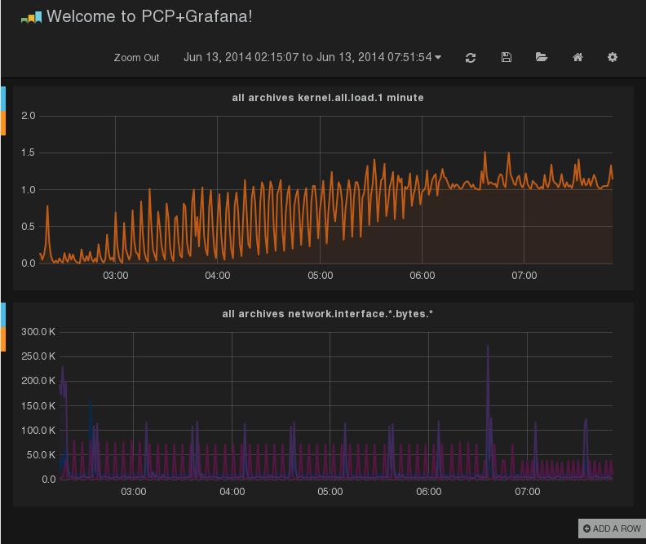The height and width of the screenshot is (544, 646).
Task: Click the load graph at 05:00 gridline
Action: coord(320,190)
